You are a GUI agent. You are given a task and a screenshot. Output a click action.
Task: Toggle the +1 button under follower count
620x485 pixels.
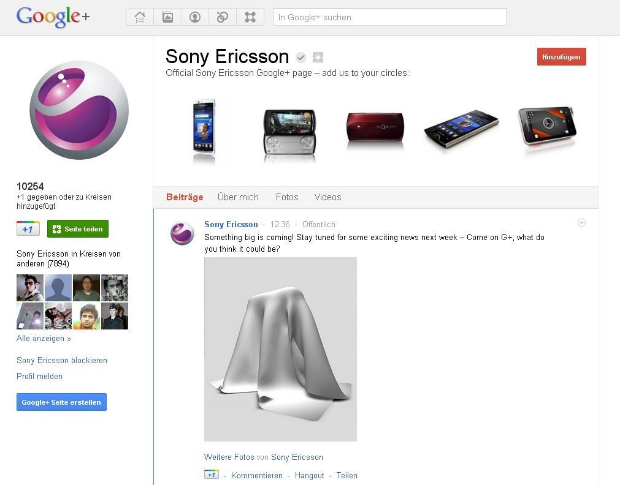click(x=28, y=228)
